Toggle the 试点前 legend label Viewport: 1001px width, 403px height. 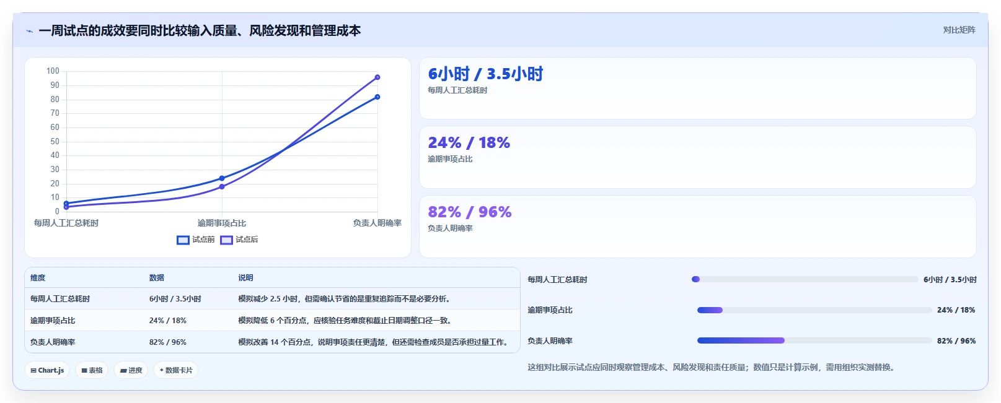tap(203, 240)
